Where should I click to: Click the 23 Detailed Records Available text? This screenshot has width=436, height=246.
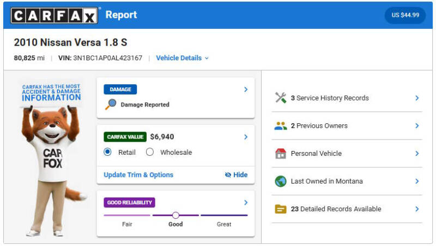point(336,209)
